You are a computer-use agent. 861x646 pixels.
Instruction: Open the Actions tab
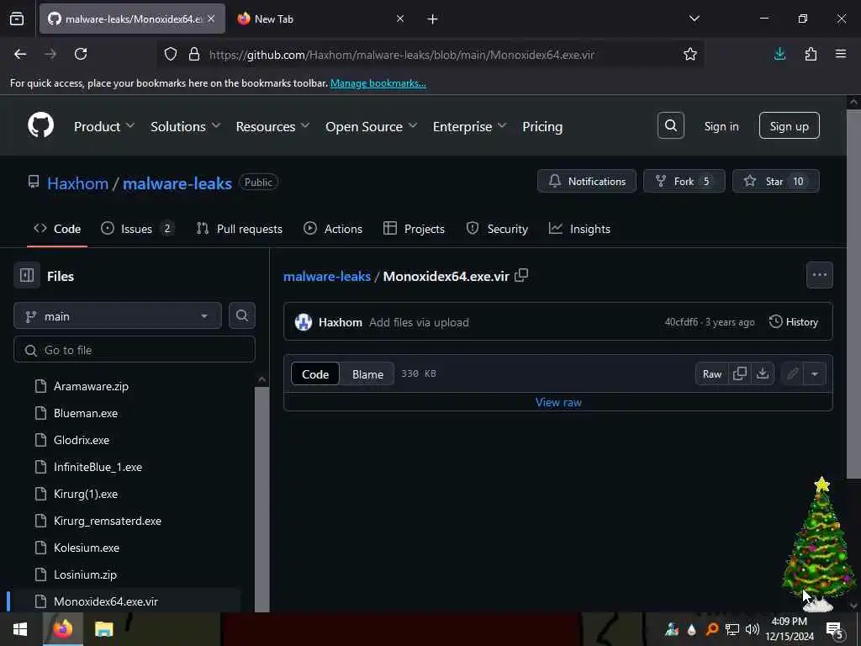tap(333, 229)
